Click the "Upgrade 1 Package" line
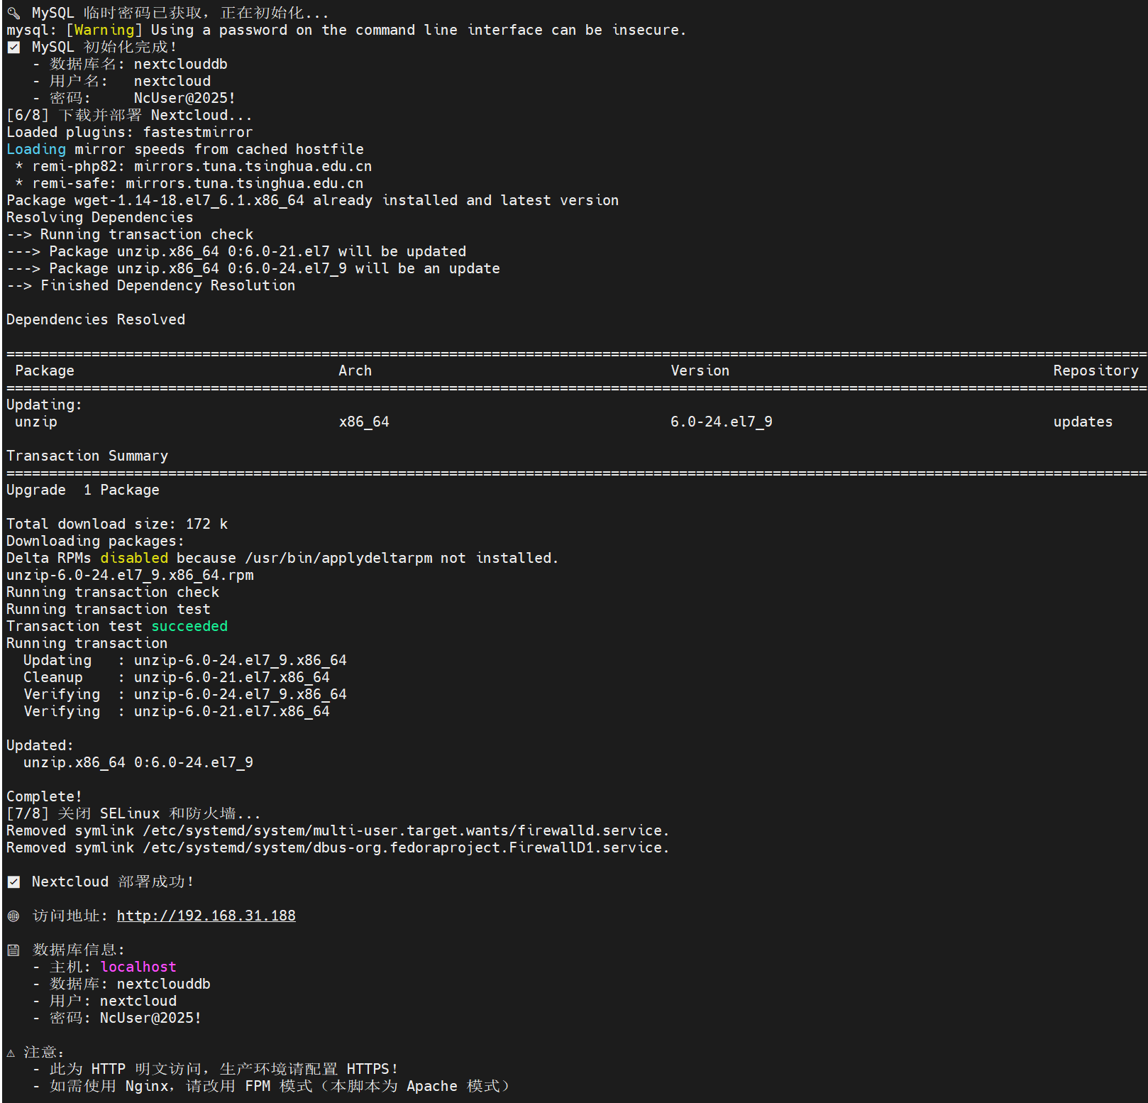Viewport: 1148px width, 1103px height. tap(83, 490)
